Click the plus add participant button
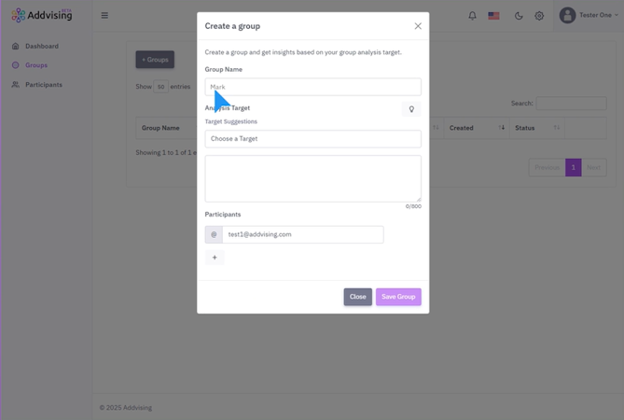624x420 pixels. coord(215,258)
